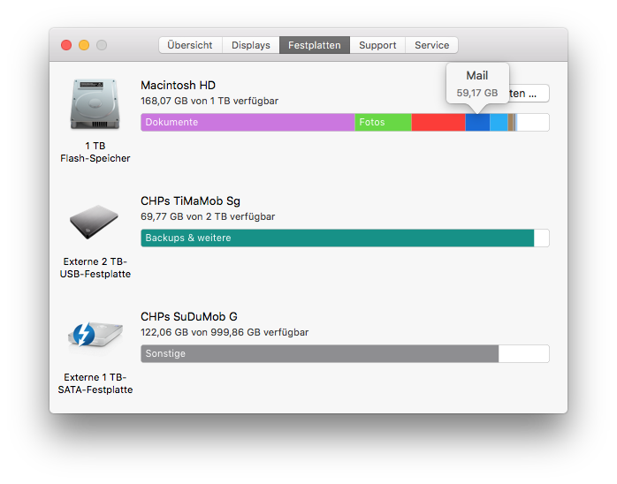
Task: Click the gray Sonstige storage bar
Action: point(319,353)
